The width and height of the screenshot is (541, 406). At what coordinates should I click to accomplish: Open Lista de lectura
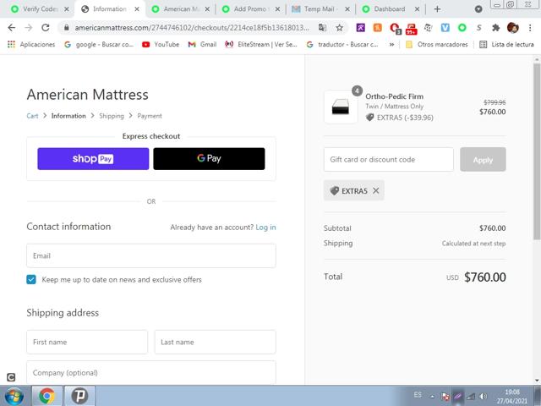pos(507,44)
